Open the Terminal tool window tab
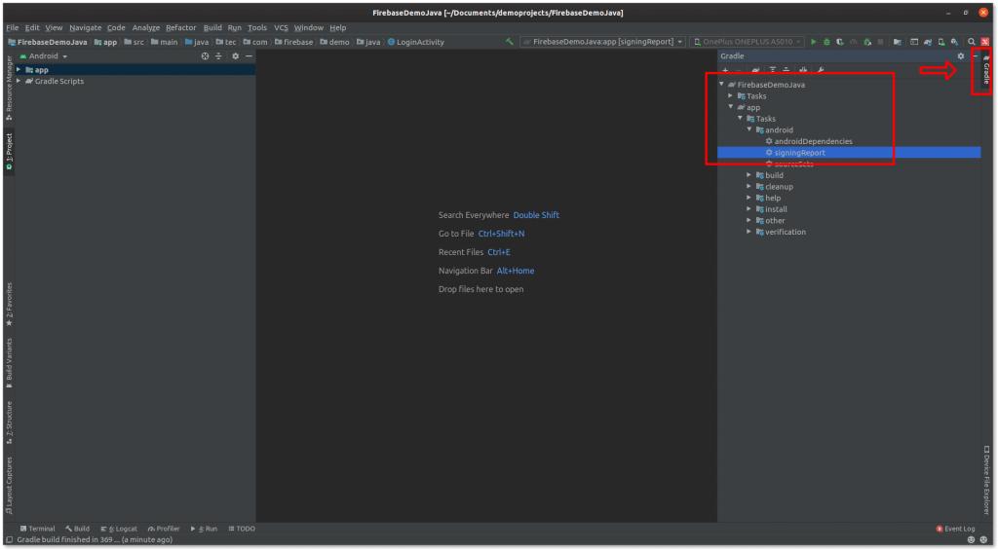Image resolution: width=998 pixels, height=550 pixels. tap(38, 529)
